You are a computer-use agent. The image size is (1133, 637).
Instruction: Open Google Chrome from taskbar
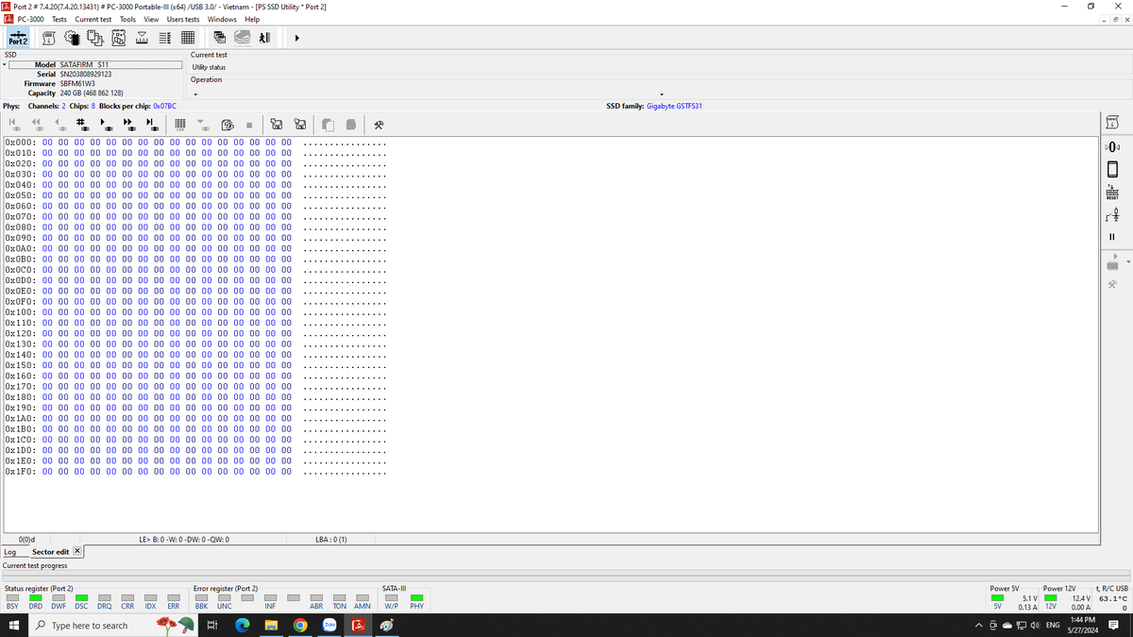click(x=299, y=626)
